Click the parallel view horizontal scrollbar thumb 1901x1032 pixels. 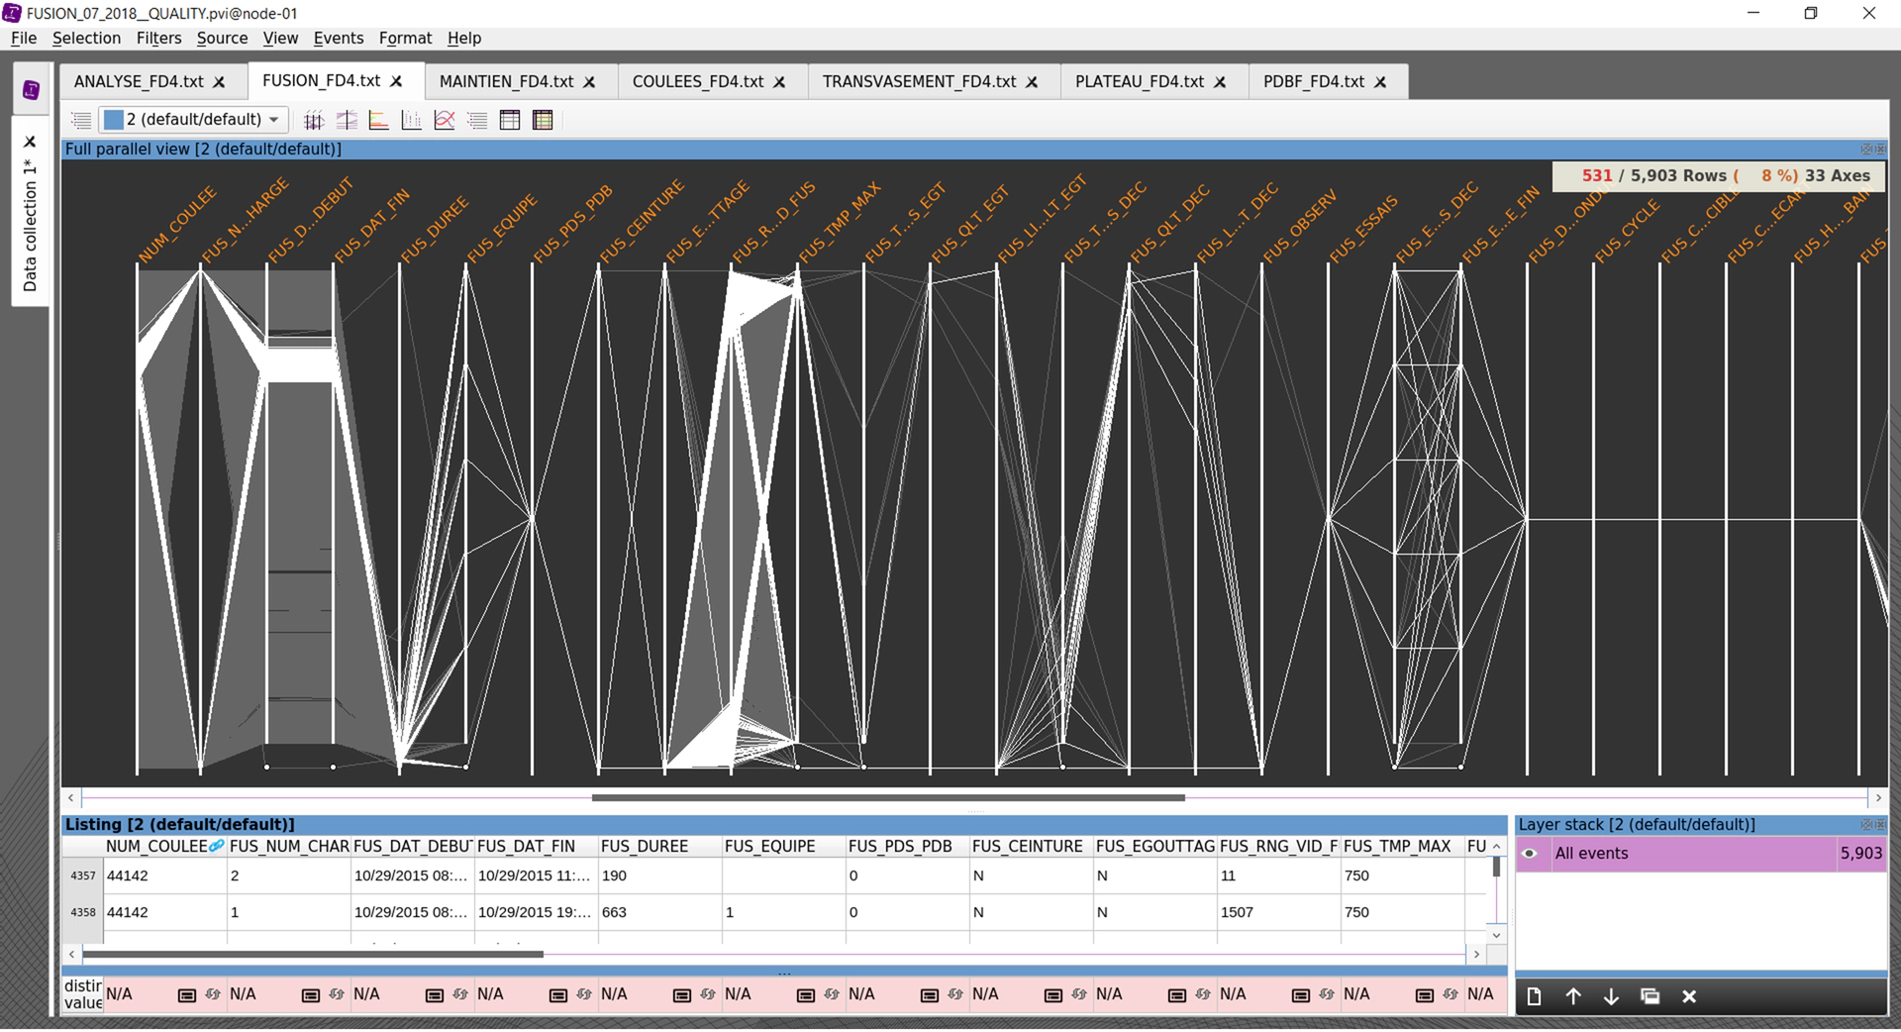(x=887, y=797)
